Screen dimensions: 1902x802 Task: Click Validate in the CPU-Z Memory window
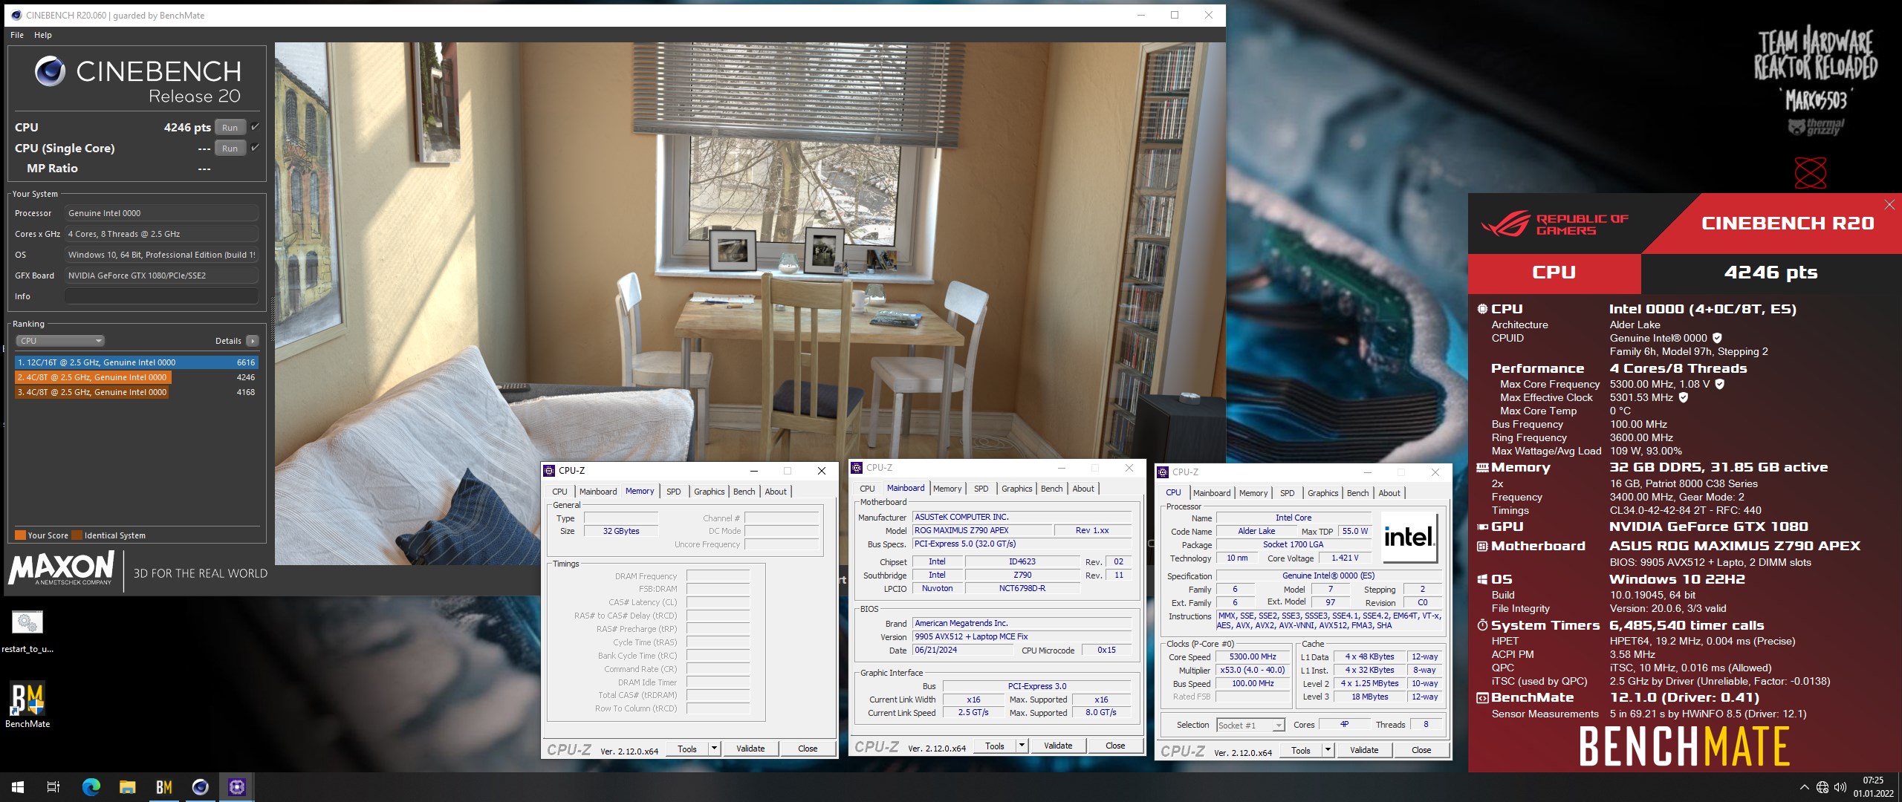(750, 749)
